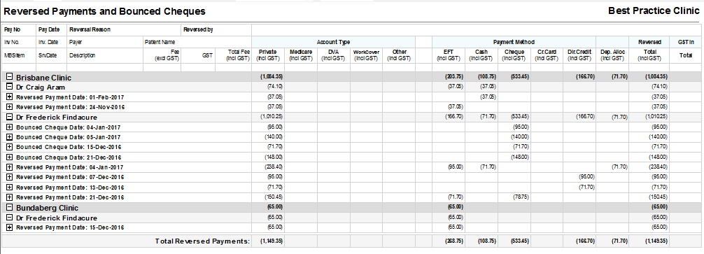Image resolution: width=704 pixels, height=254 pixels.
Task: Expand Reversed Payment Date: 01-Feb-2017 row
Action: pyautogui.click(x=9, y=97)
